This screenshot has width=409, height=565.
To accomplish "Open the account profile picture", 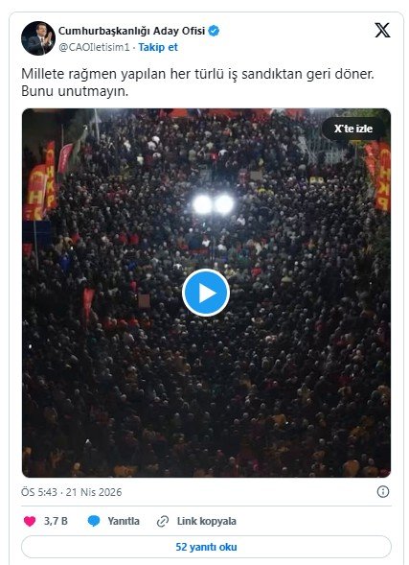I will tap(38, 38).
